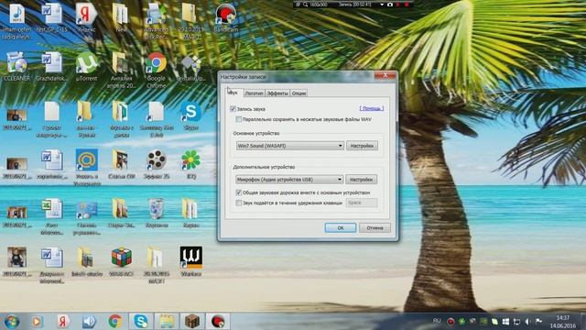The image size is (586, 330).
Task: Switch to Chrome in the taskbar
Action: (115, 322)
